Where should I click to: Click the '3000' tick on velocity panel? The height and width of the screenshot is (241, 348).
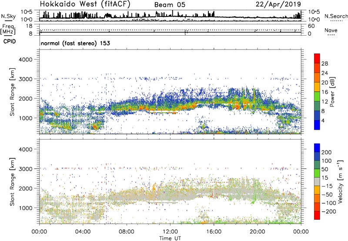coord(25,169)
